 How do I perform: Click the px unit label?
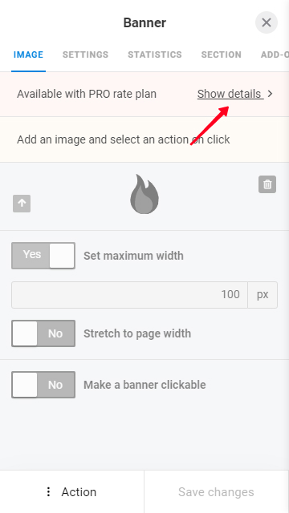[263, 294]
